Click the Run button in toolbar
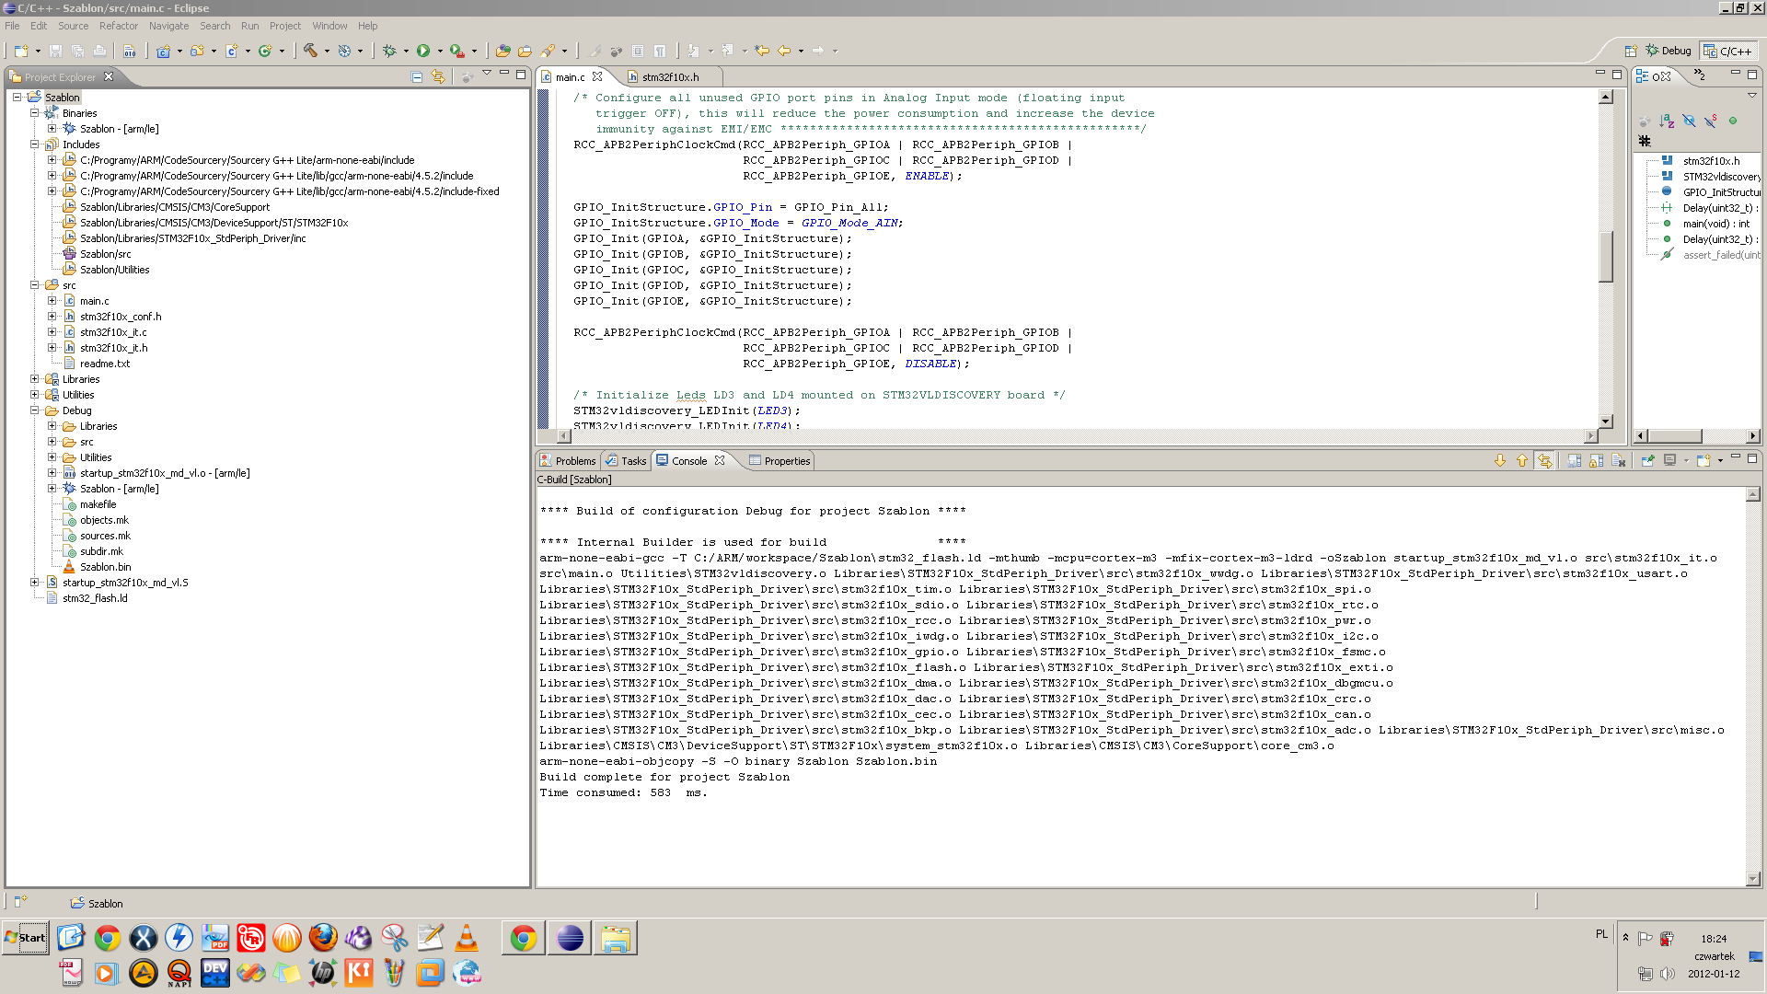 click(423, 50)
